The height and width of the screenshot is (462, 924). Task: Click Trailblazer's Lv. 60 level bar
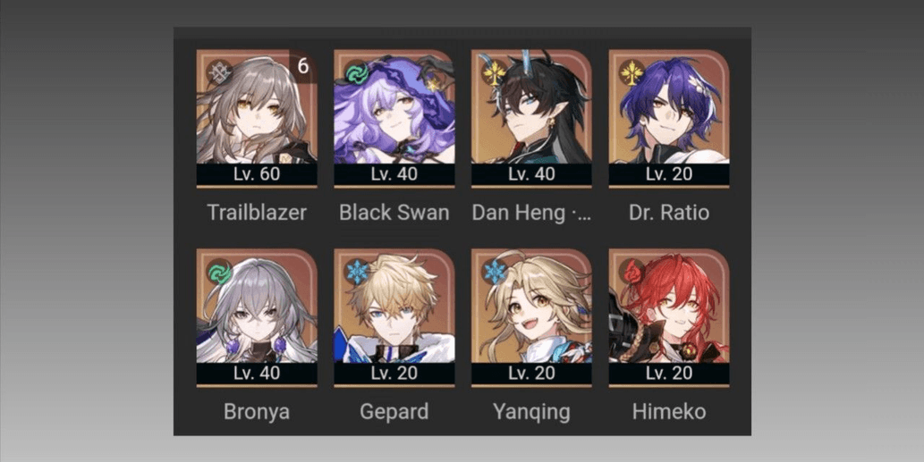(x=257, y=174)
